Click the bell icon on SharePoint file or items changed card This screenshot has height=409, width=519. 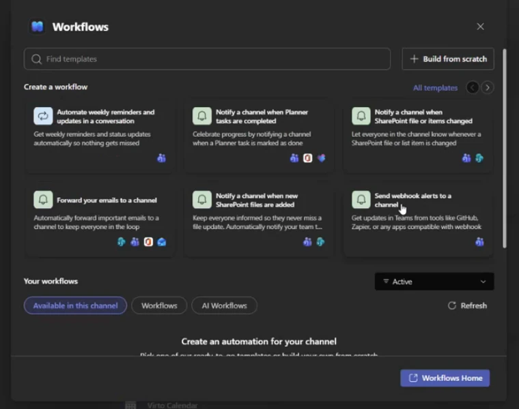(361, 116)
